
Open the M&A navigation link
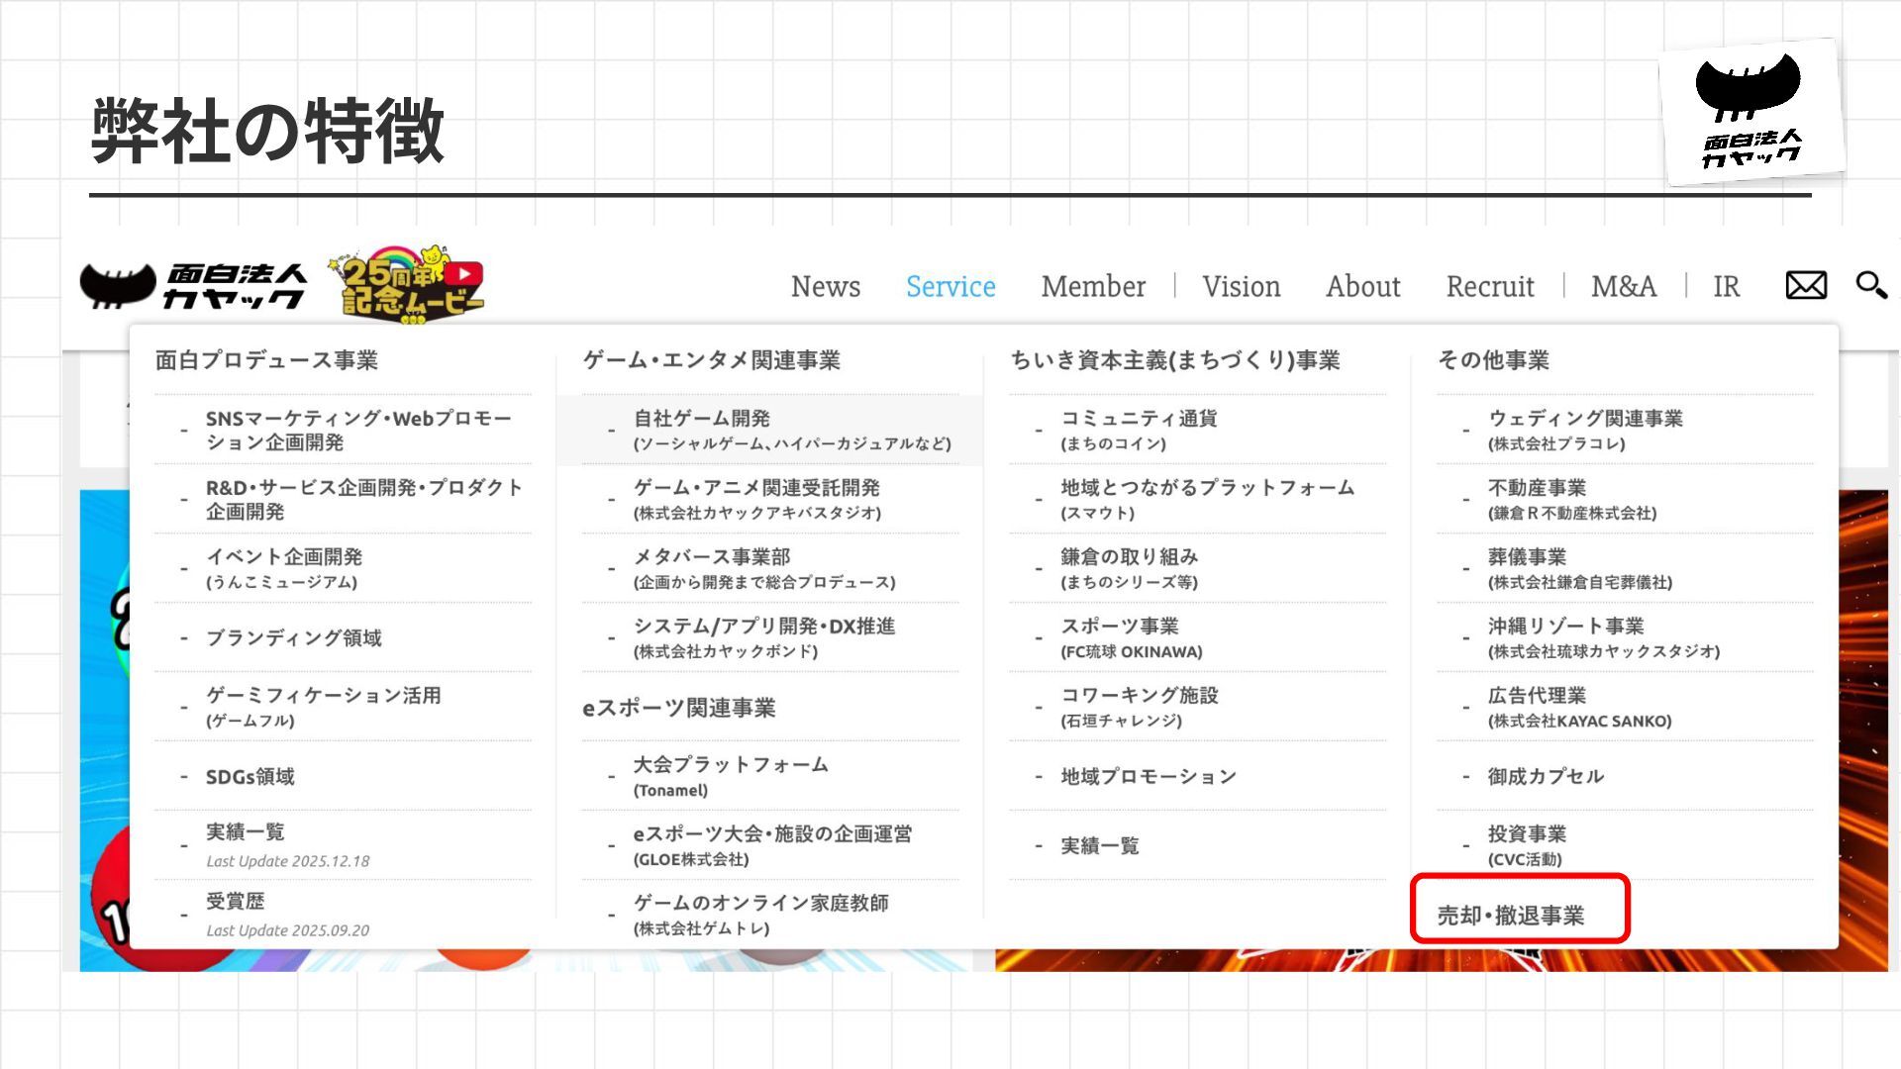tap(1623, 287)
